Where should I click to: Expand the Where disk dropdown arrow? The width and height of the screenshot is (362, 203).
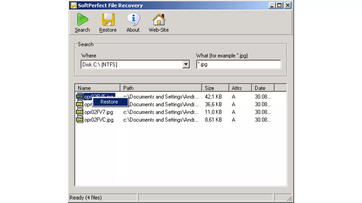tap(186, 64)
